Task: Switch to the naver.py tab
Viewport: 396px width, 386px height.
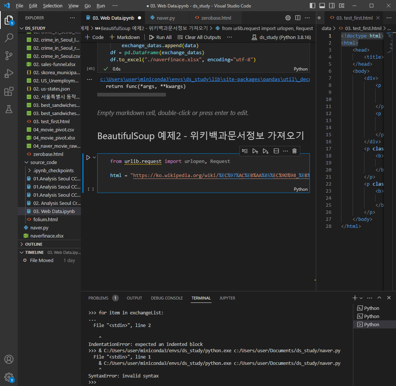Action: [x=166, y=18]
